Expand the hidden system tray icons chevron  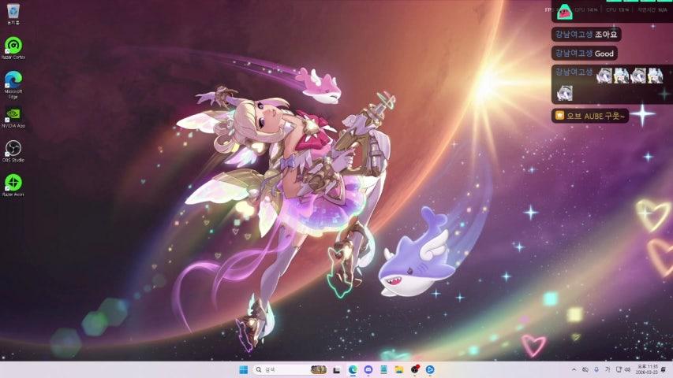click(574, 369)
